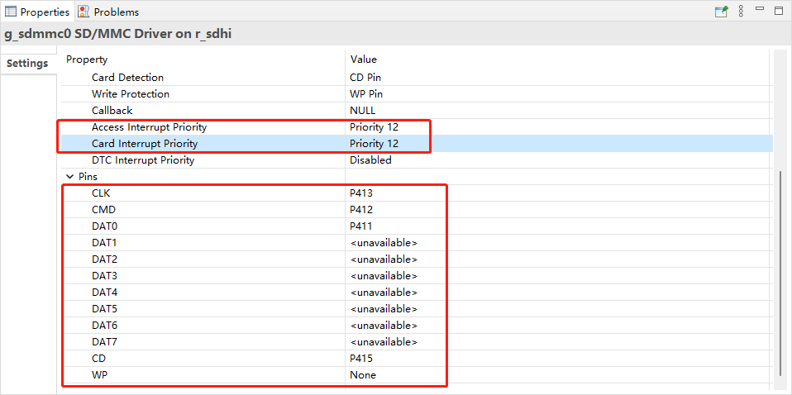Image resolution: width=792 pixels, height=395 pixels.
Task: Select the Card Interrupt Priority row
Action: [145, 144]
